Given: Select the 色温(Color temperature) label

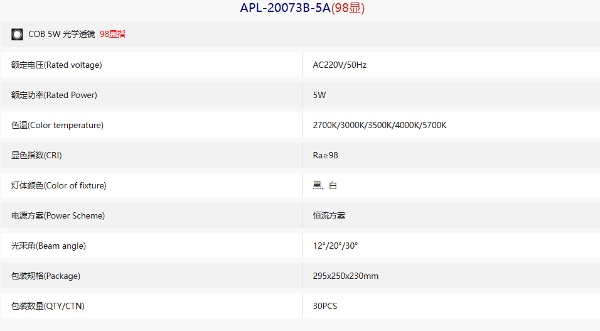Looking at the screenshot, I should pyautogui.click(x=57, y=125).
